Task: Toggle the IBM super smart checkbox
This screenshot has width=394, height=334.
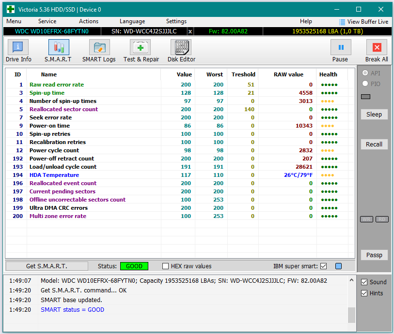Action: 324,266
